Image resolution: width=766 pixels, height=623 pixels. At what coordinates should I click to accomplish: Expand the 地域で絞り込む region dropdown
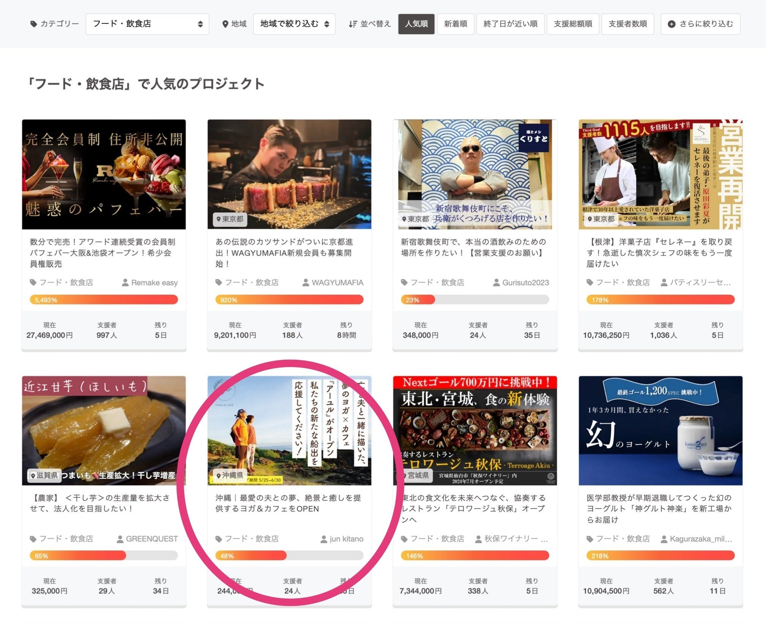294,24
